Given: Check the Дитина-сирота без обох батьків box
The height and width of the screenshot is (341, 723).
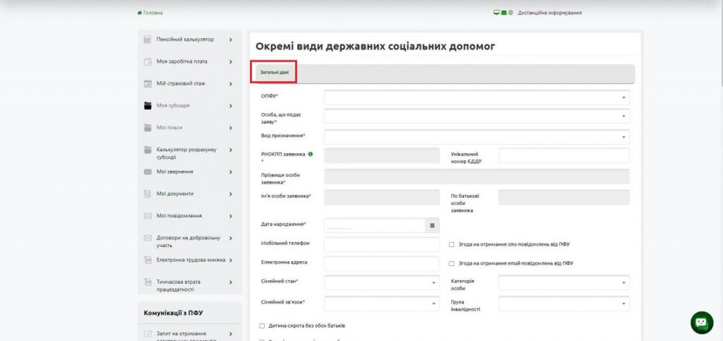Looking at the screenshot, I should 262,325.
